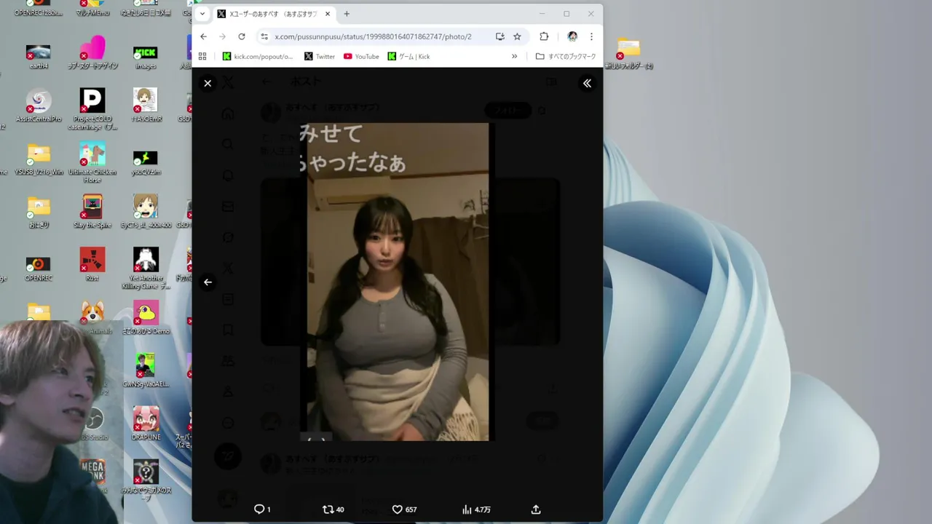Open the YouTube bookmark
The height and width of the screenshot is (524, 932).
click(361, 56)
